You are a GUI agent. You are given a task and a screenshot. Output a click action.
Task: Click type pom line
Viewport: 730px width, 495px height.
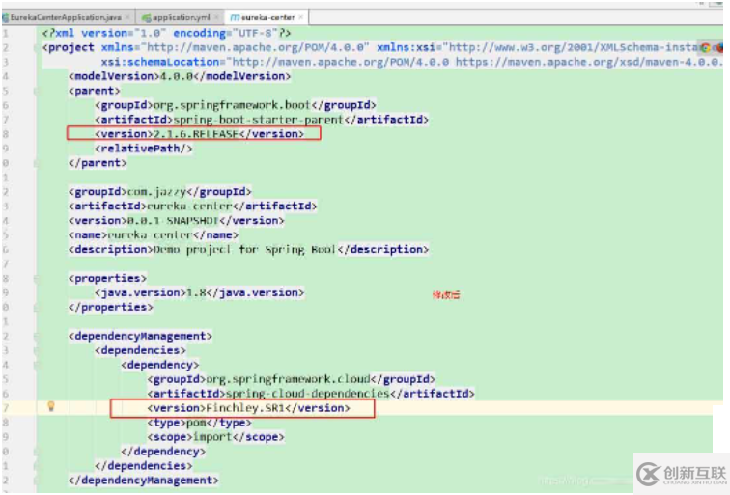coord(199,423)
